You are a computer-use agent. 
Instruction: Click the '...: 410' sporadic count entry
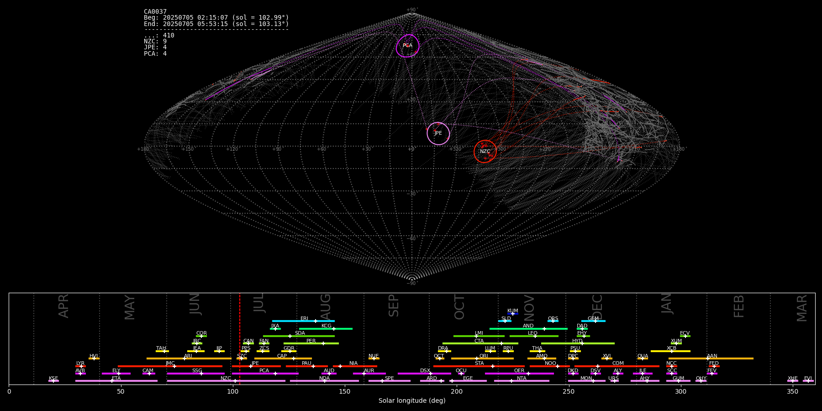159,35
